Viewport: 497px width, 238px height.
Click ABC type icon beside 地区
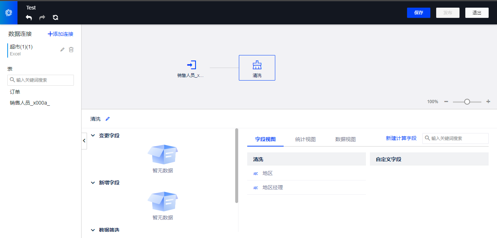point(256,173)
